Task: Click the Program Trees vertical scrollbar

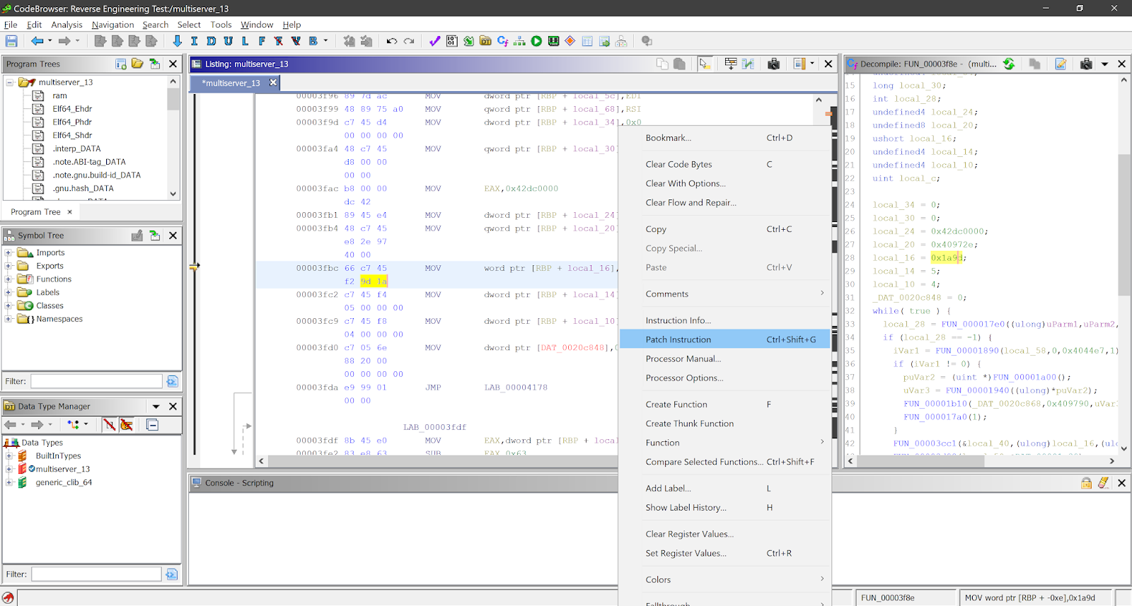Action: click(173, 138)
